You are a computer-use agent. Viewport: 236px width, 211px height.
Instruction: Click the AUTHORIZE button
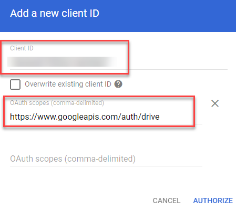click(x=213, y=201)
